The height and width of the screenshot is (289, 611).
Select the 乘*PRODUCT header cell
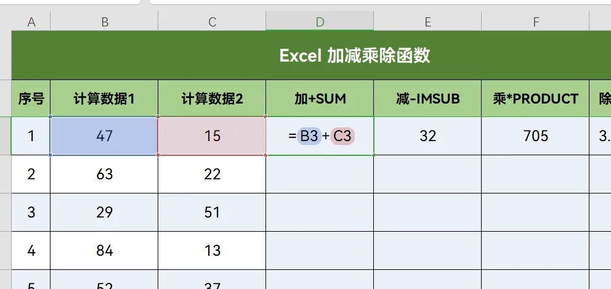click(x=535, y=98)
